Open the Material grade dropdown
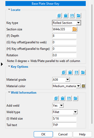Viewport: 94px width, 138px height. pos(61,80)
